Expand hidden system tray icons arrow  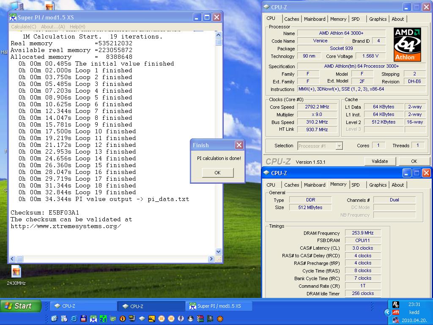387,312
